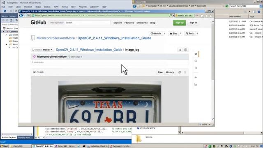Click the Raw button
The image size is (263, 148).
(x=160, y=72)
